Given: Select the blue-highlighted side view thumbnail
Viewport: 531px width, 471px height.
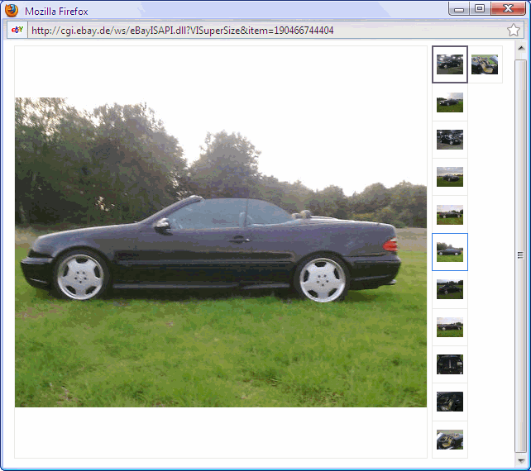Looking at the screenshot, I should (x=450, y=252).
